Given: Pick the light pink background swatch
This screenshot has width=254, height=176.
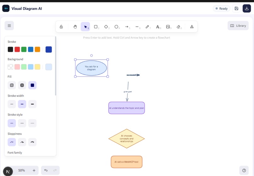Looking at the screenshot, I should point(17,67).
